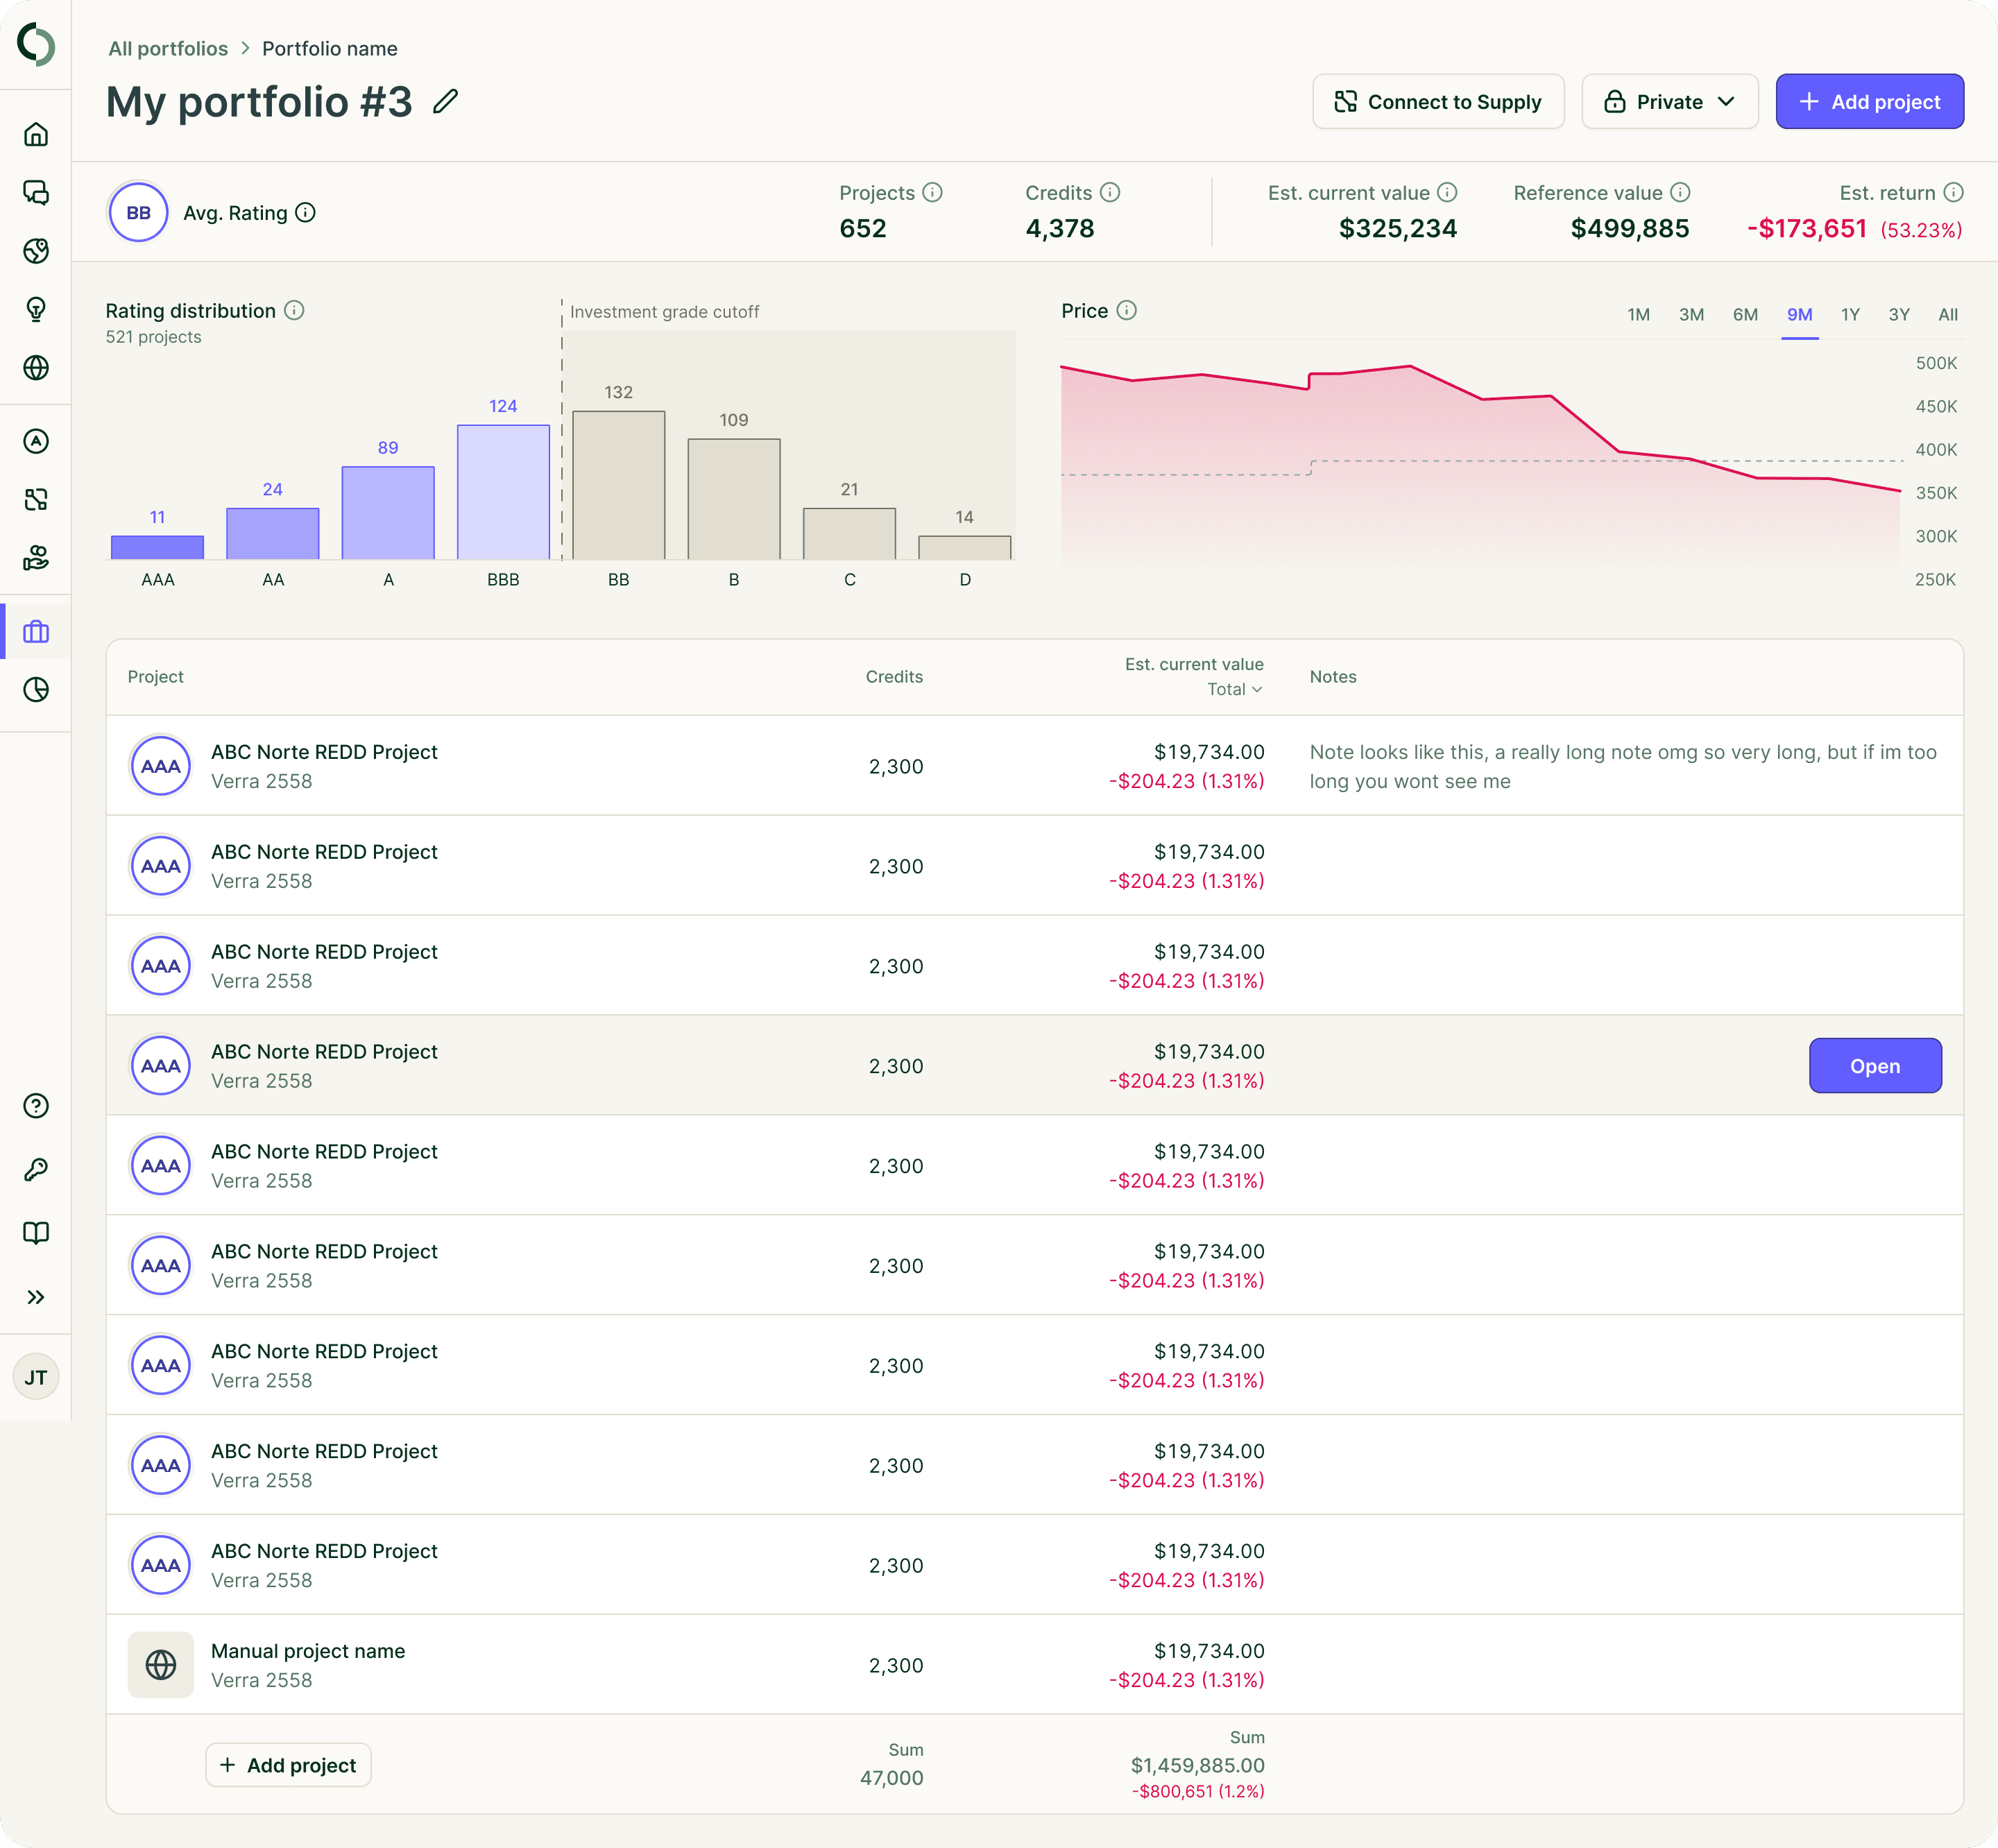The image size is (1998, 1848).
Task: Select the briefcase portfolio icon in sidebar
Action: pyautogui.click(x=36, y=632)
